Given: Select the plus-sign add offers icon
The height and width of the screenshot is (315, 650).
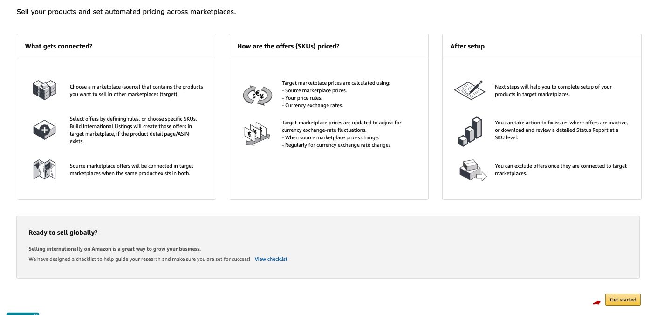Looking at the screenshot, I should (44, 130).
